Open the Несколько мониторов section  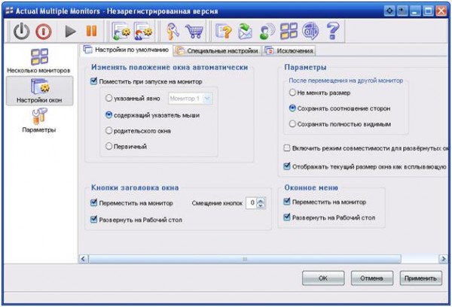[x=38, y=61]
